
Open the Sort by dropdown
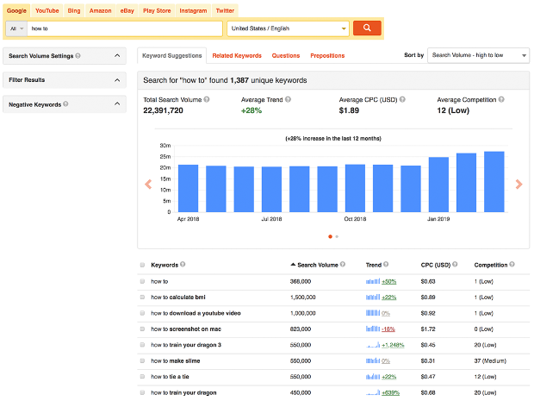[478, 55]
